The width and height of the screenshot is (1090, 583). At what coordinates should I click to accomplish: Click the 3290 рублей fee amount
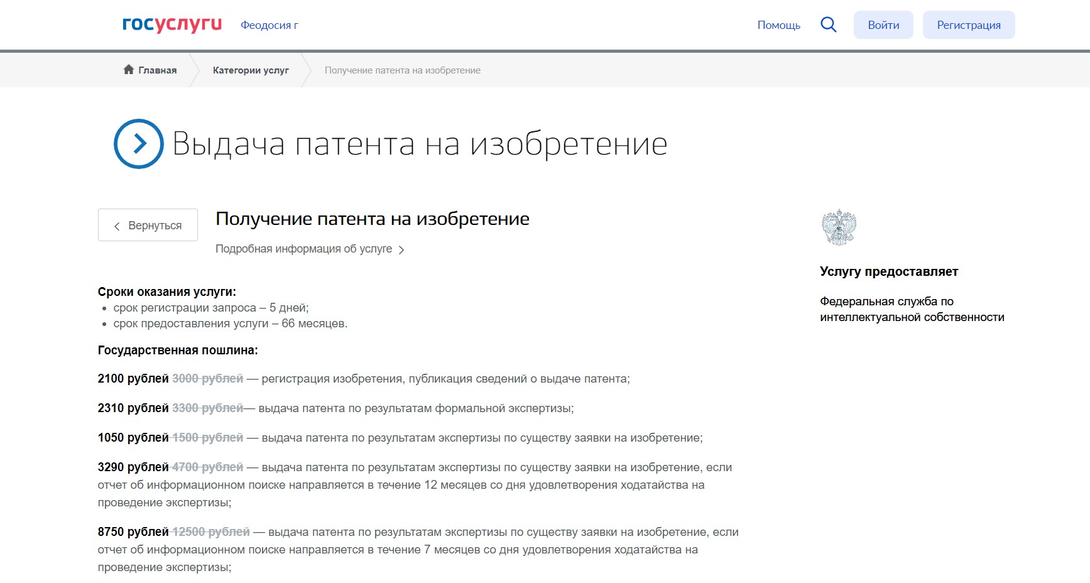[133, 467]
